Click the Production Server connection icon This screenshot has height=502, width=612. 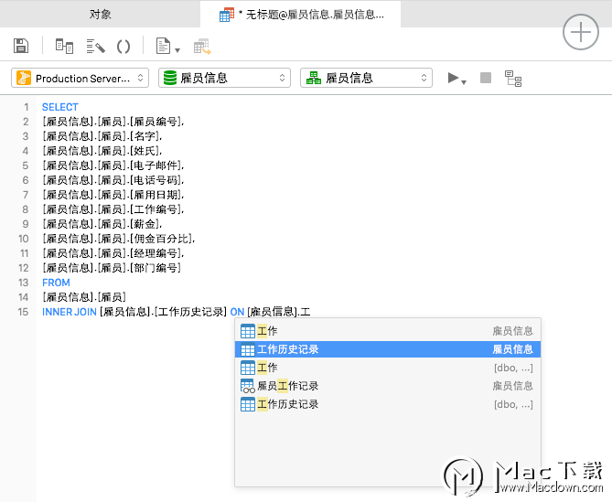pos(24,78)
